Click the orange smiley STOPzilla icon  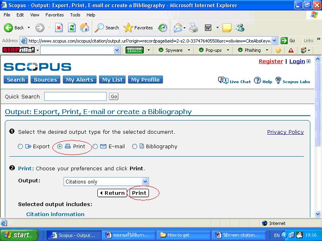(x=278, y=50)
